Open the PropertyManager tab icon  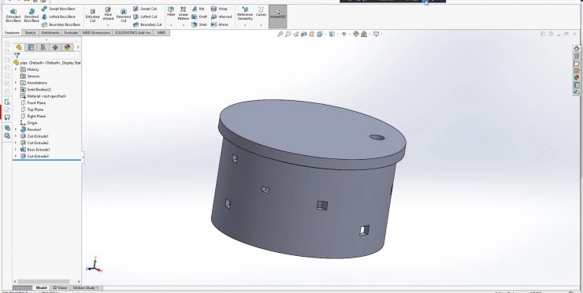coord(31,47)
